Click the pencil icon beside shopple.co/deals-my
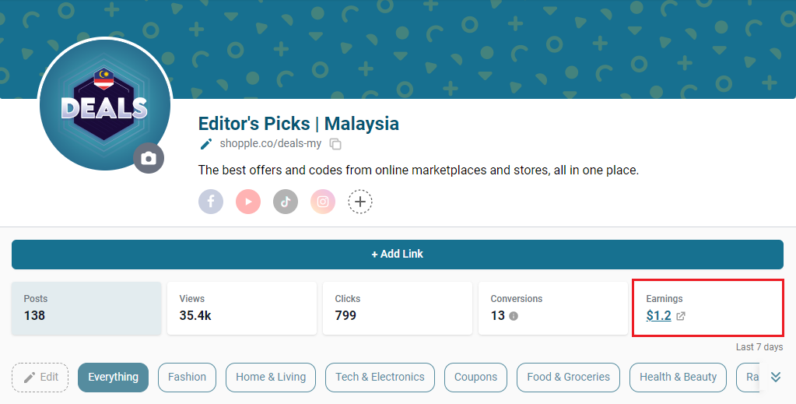This screenshot has height=404, width=796. [206, 144]
